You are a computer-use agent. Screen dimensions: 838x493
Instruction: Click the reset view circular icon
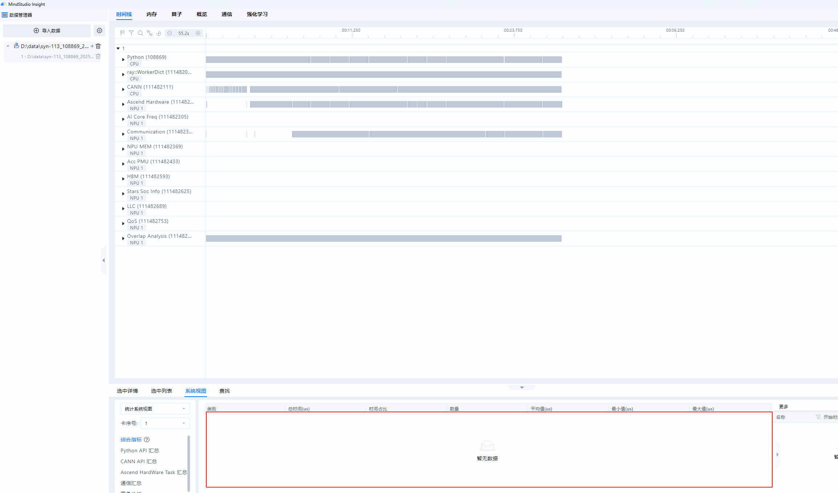pyautogui.click(x=159, y=33)
